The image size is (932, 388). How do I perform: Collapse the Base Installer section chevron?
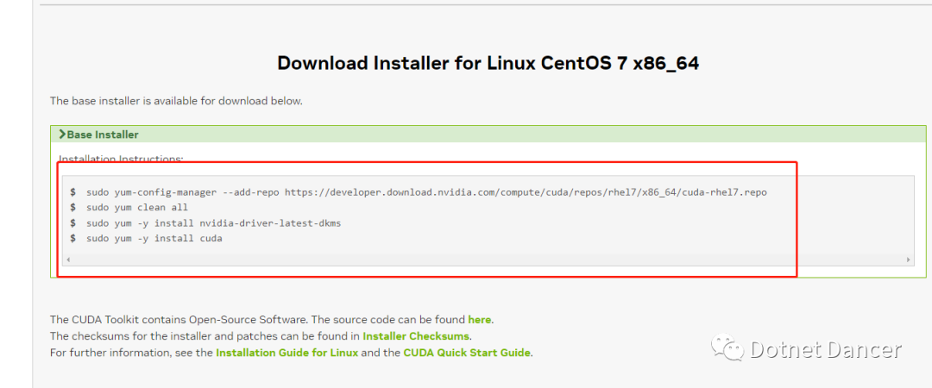[x=62, y=135]
